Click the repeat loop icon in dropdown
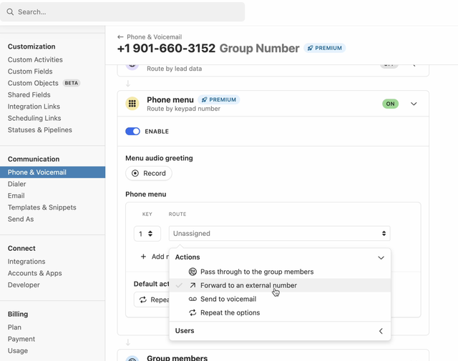 click(193, 313)
